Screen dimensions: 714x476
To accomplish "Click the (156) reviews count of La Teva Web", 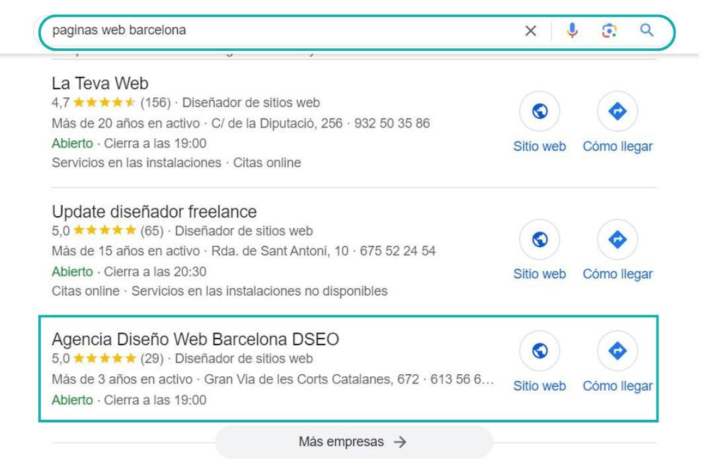I will (155, 102).
